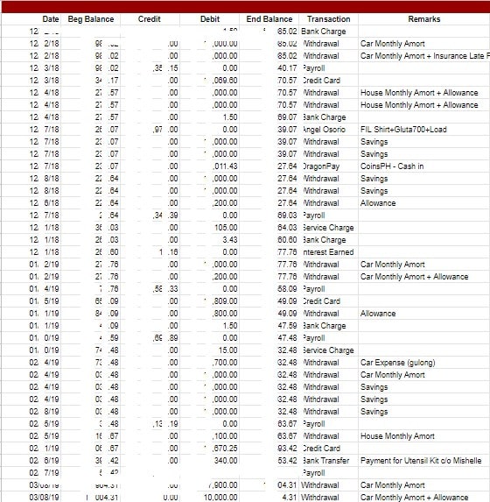This screenshot has width=490, height=502.
Task: Select the debit cell ending in 700.00
Action: 209,363
